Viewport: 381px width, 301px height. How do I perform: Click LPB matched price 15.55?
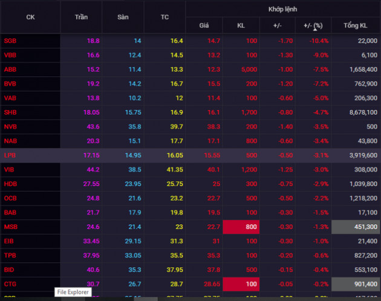click(212, 155)
